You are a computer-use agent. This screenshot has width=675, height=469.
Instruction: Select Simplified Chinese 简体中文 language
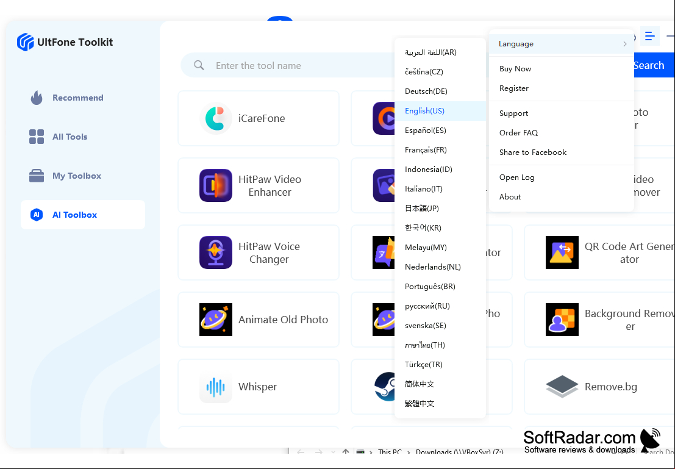point(440,384)
